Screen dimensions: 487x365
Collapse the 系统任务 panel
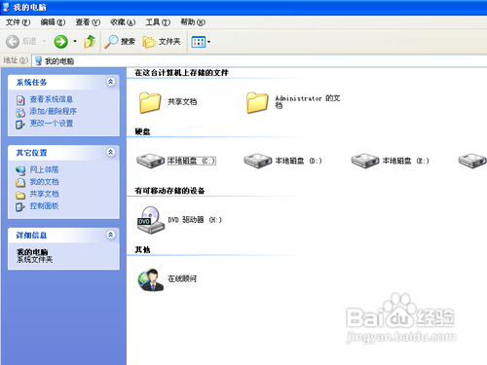pyautogui.click(x=111, y=82)
